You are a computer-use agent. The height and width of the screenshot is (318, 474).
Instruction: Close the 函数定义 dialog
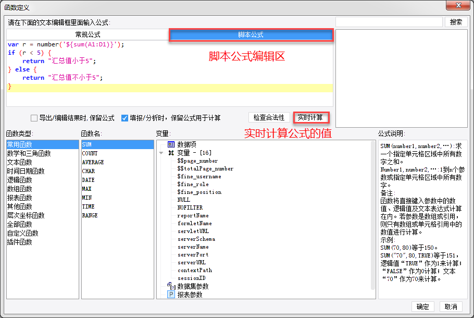tap(458, 5)
